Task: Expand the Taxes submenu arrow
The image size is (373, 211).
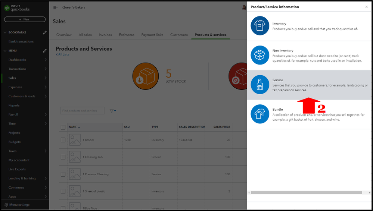Action: tap(46, 151)
